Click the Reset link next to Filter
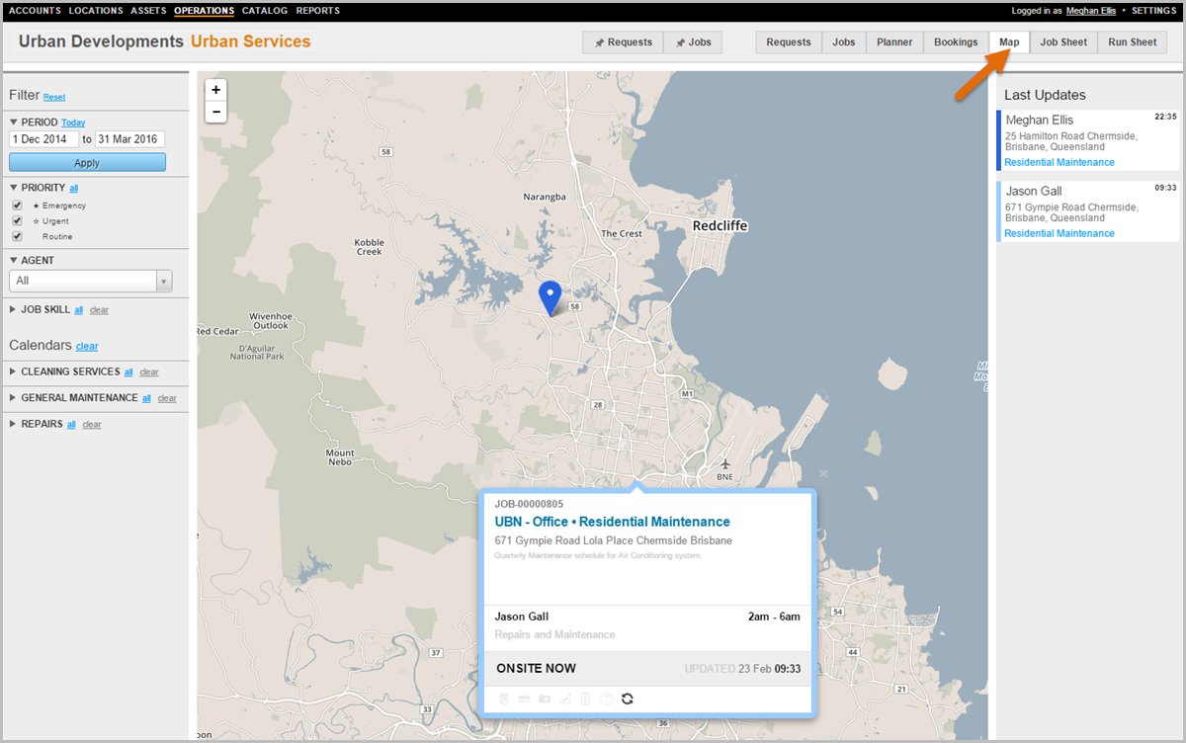The image size is (1186, 743). point(54,97)
